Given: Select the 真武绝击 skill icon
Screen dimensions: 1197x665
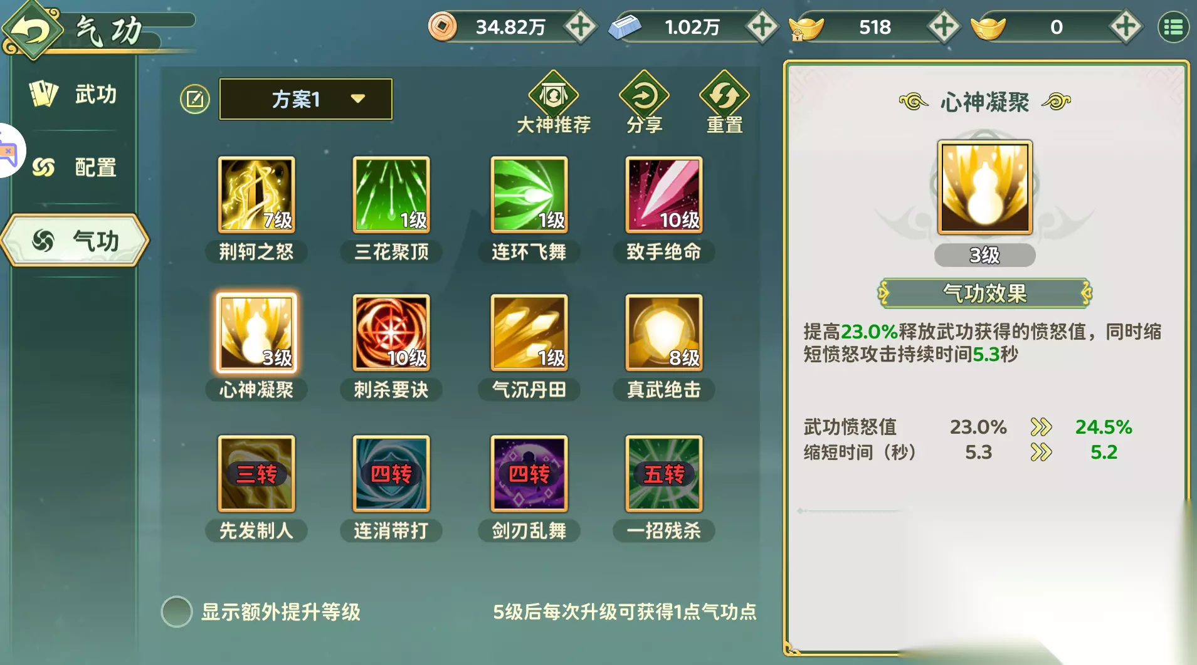Looking at the screenshot, I should pos(664,333).
